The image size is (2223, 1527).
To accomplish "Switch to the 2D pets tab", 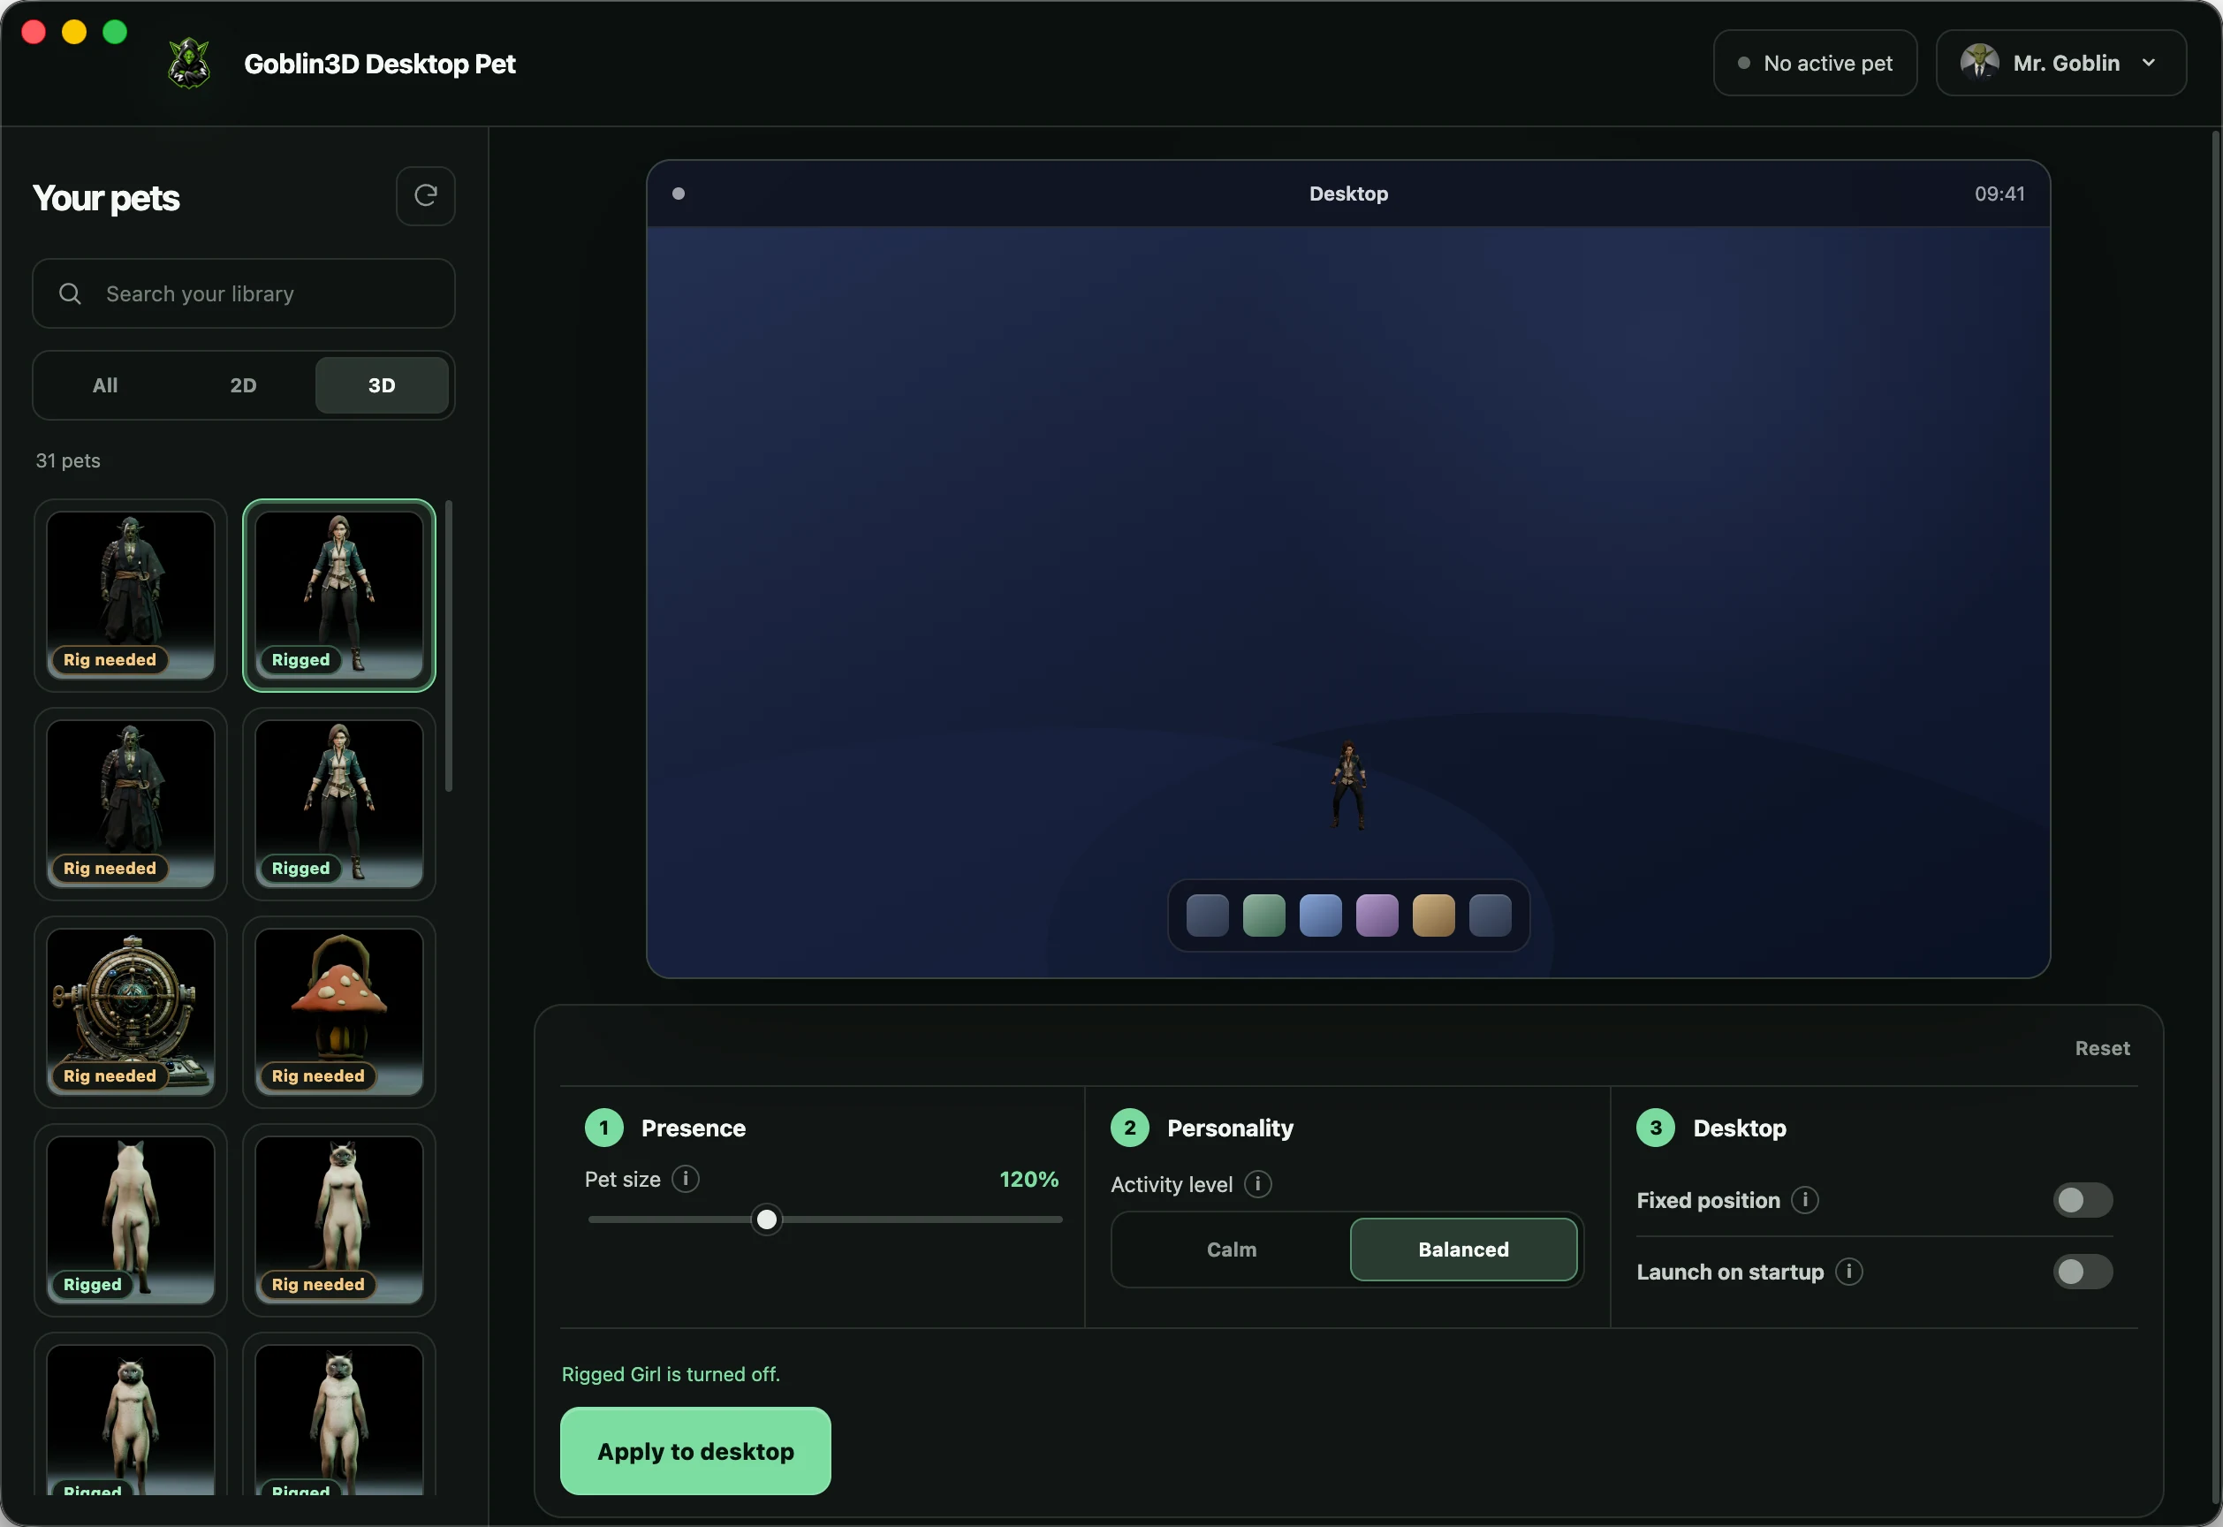I will pyautogui.click(x=243, y=384).
